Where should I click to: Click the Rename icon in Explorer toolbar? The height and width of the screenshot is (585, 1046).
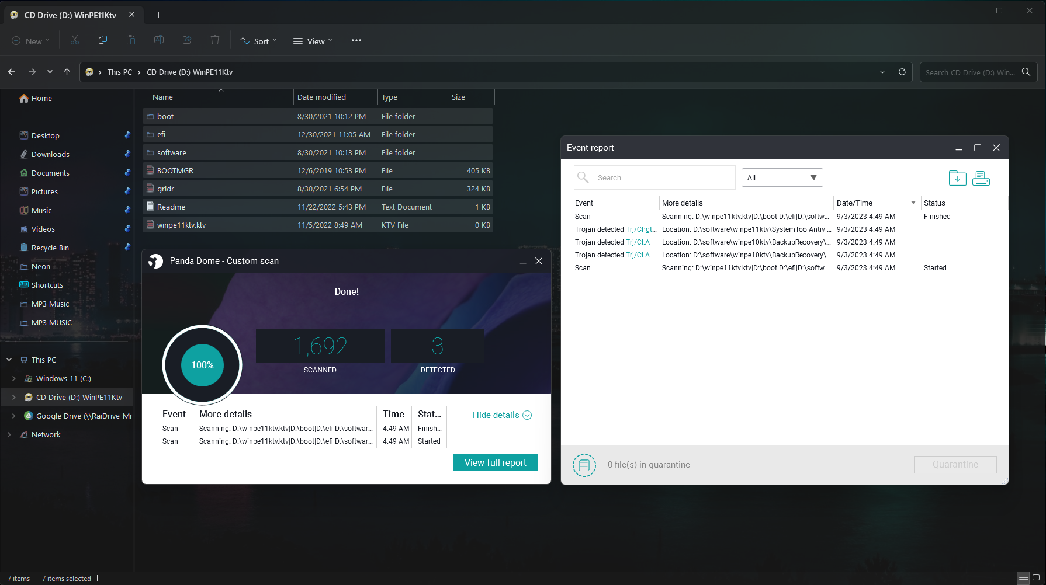tap(159, 40)
